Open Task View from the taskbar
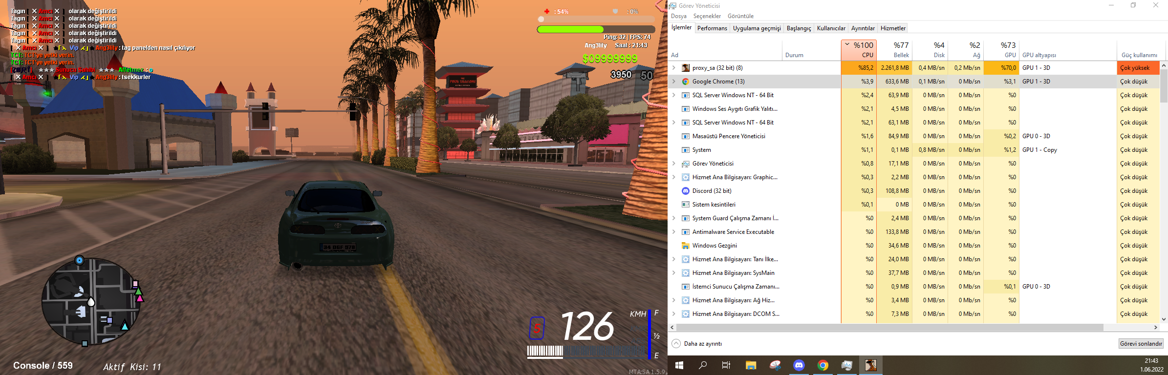The image size is (1168, 375). pos(726,365)
